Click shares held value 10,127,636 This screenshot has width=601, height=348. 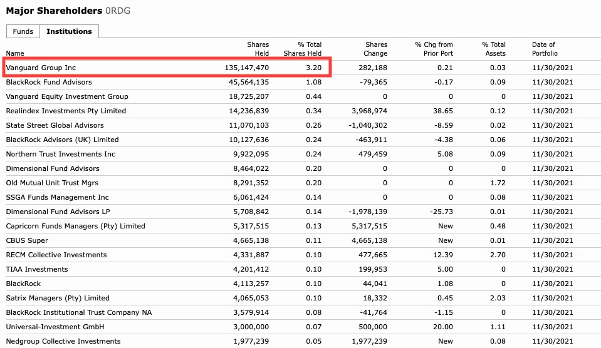pos(249,140)
